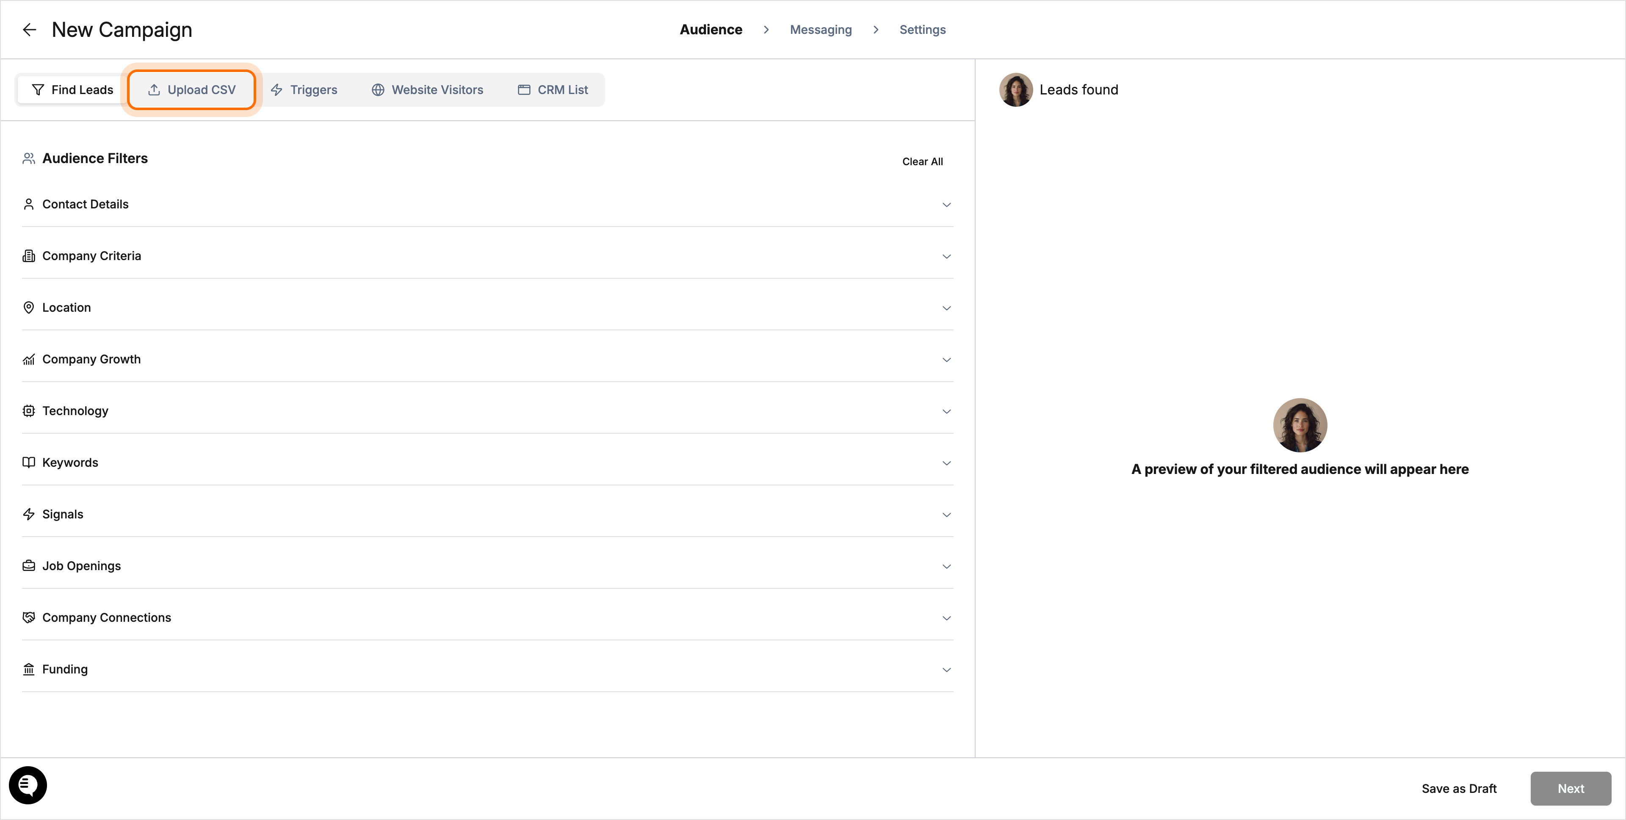The image size is (1626, 820).
Task: Click the Company Growth chart icon
Action: tap(28, 359)
